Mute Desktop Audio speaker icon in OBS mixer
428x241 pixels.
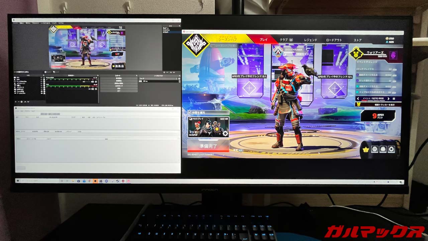(x=92, y=82)
